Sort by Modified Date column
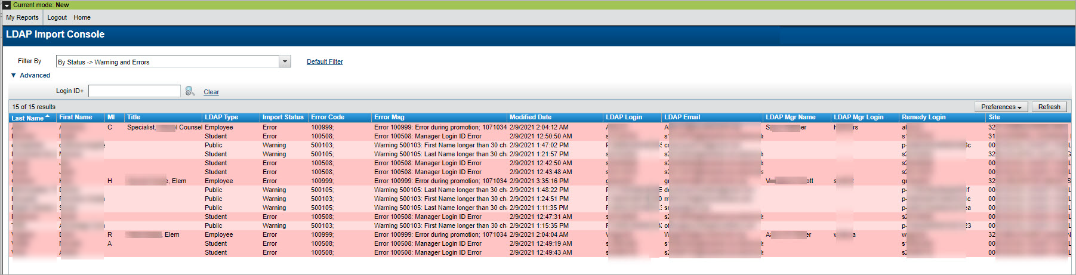The image size is (1076, 275). click(x=531, y=118)
